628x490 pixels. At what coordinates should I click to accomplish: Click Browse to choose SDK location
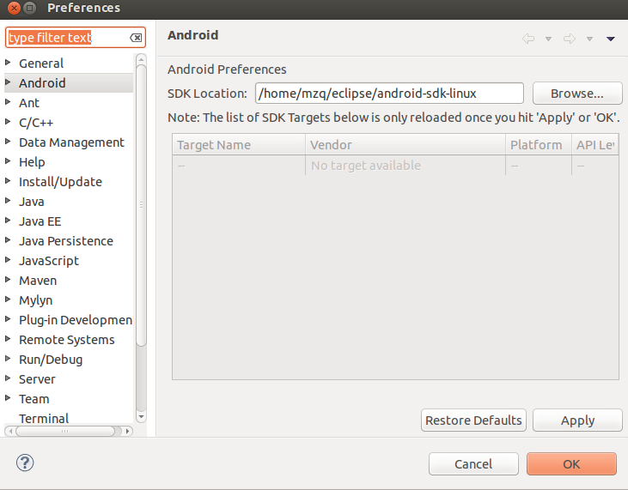tap(577, 94)
